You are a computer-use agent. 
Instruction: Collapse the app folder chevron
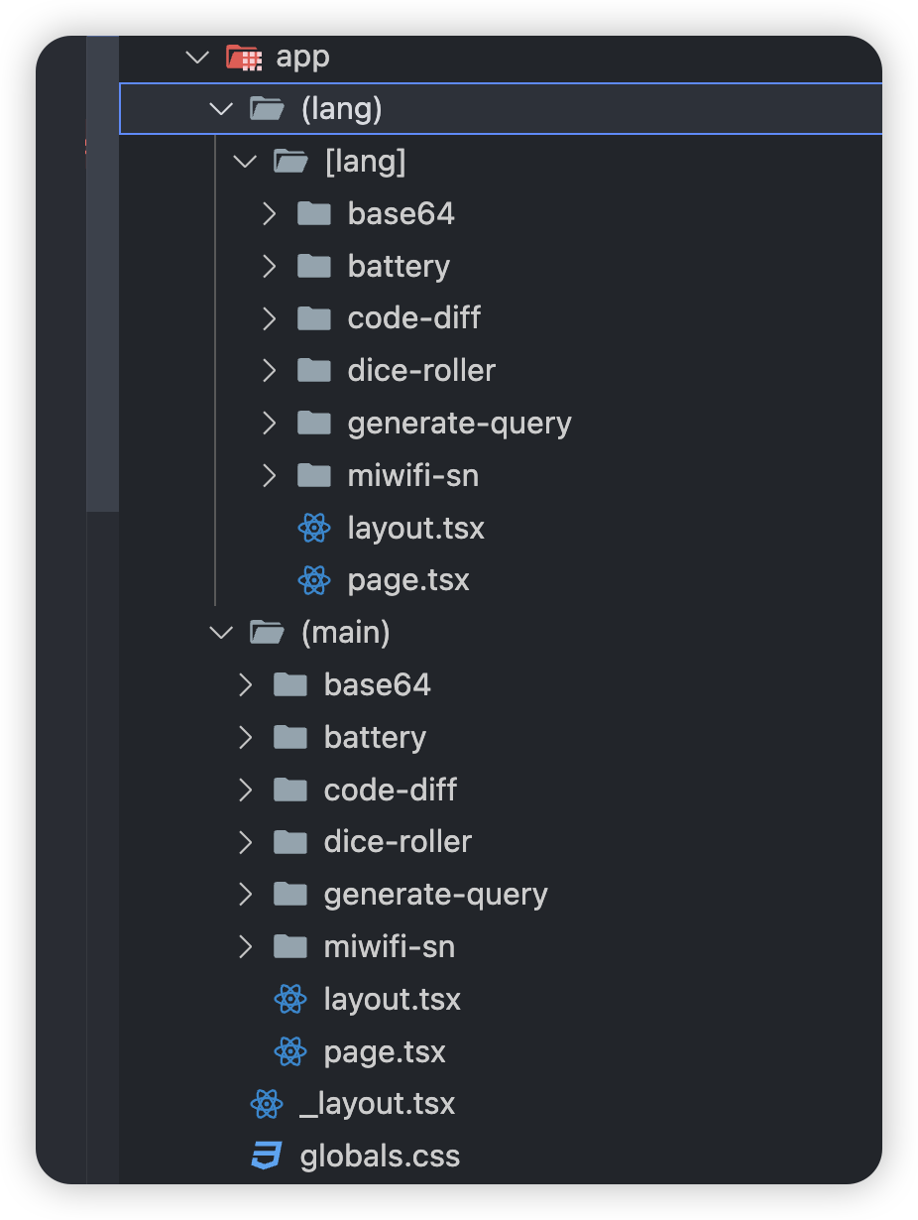(196, 57)
